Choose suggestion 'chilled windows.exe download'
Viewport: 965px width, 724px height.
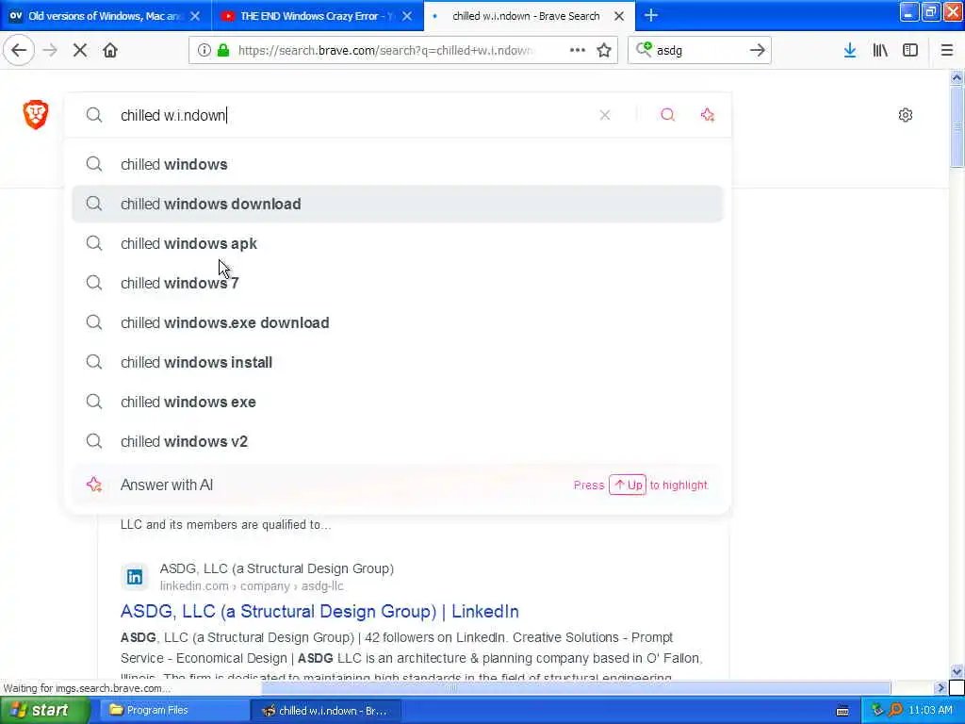398,322
